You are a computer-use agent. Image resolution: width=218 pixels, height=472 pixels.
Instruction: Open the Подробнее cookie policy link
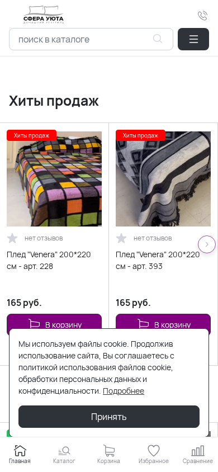click(124, 391)
